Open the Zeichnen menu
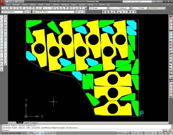 coord(56,4)
